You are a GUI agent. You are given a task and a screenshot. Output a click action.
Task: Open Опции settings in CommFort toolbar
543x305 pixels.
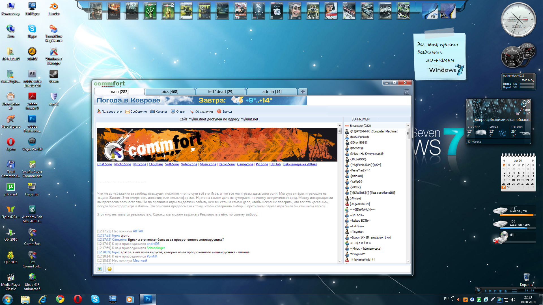(x=178, y=112)
